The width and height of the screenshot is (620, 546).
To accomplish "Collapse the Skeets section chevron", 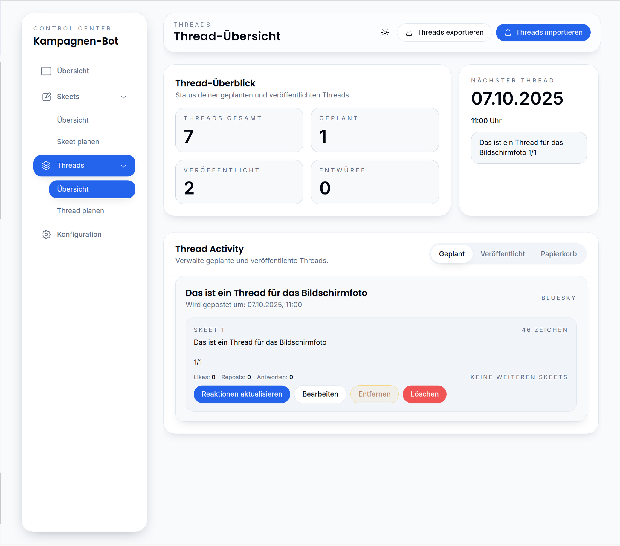I will (123, 97).
